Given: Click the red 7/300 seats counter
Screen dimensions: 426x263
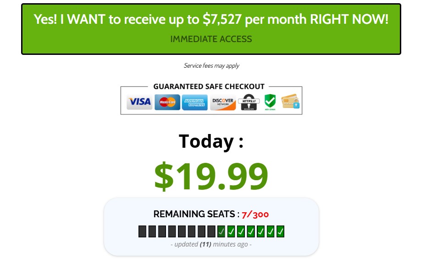Looking at the screenshot, I should [x=255, y=214].
